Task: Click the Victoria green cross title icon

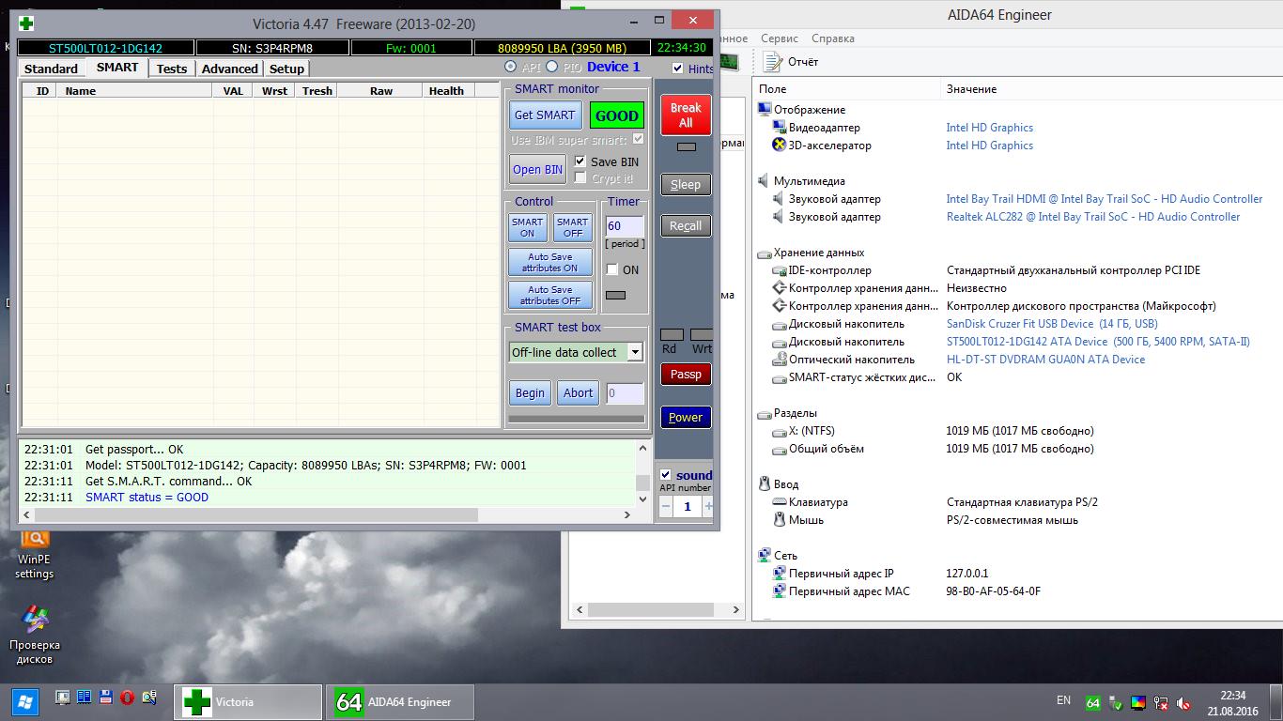Action: point(26,23)
